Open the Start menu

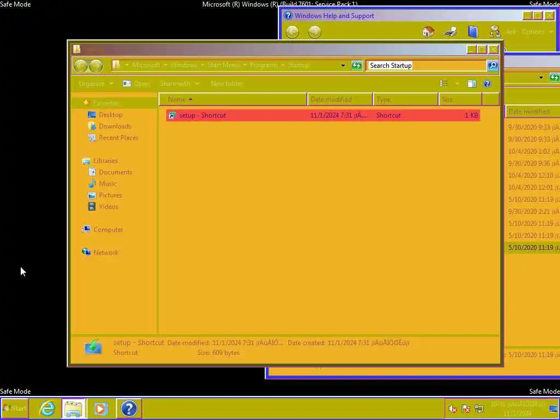tap(15, 408)
